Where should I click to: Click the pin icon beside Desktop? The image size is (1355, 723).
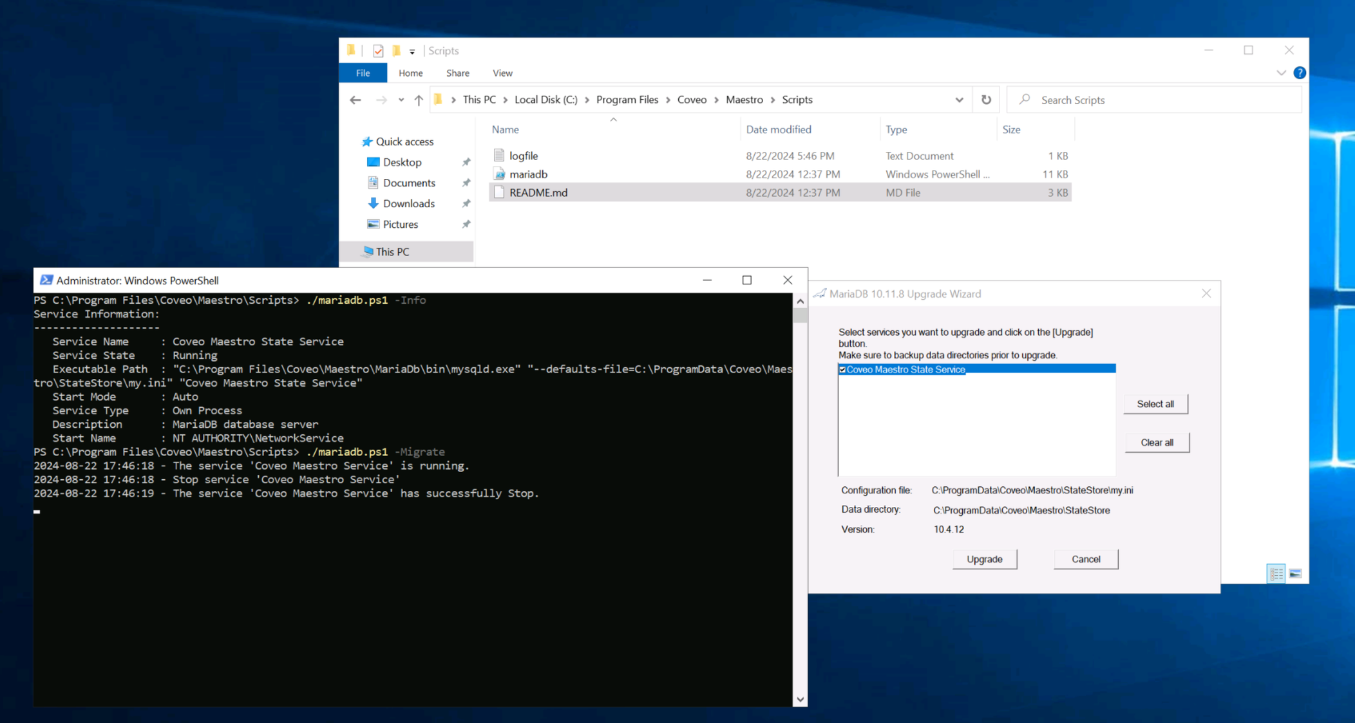466,162
